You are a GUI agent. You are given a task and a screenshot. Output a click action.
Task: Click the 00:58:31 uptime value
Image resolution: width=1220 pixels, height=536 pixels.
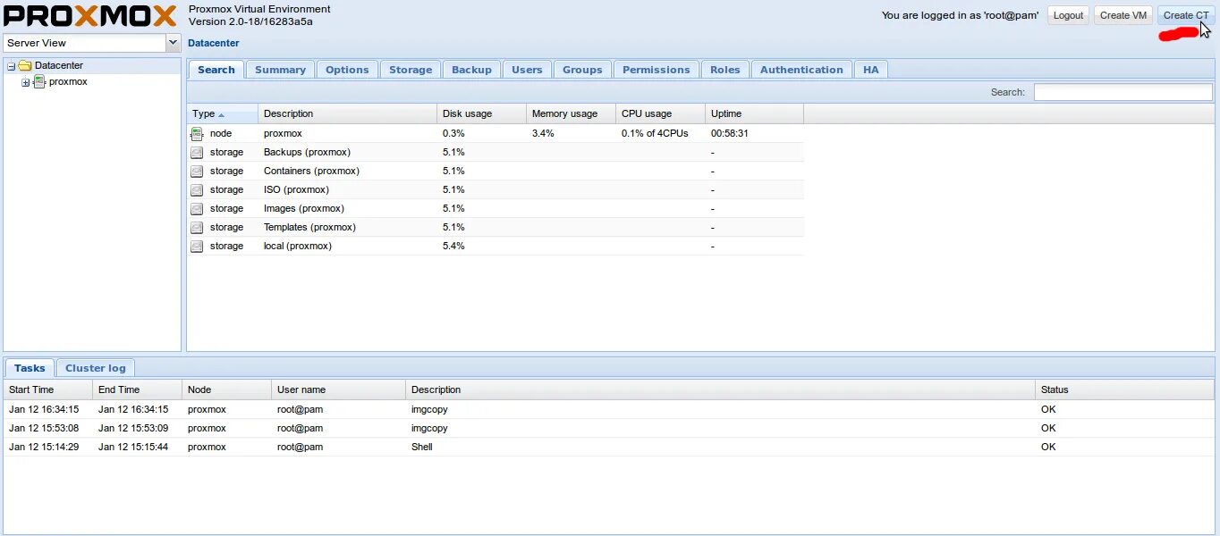pyautogui.click(x=730, y=134)
